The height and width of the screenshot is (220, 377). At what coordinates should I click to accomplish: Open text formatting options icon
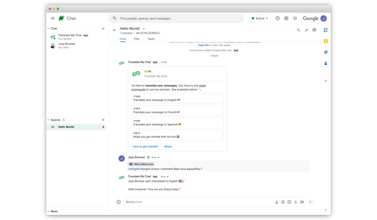click(x=276, y=202)
